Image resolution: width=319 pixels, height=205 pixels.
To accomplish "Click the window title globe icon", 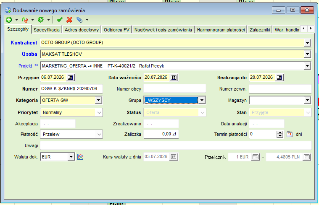I will pyautogui.click(x=8, y=10).
